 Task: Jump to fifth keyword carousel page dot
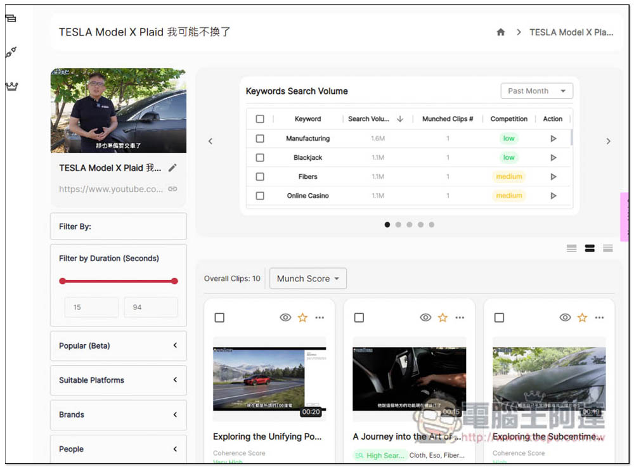click(x=431, y=224)
